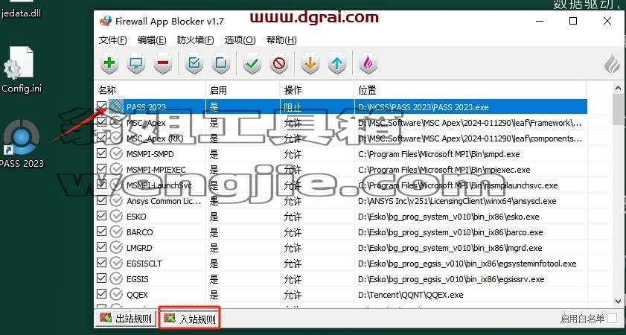Image resolution: width=626 pixels, height=335 pixels.
Task: Click the orange Move Down arrow icon
Action: (310, 63)
